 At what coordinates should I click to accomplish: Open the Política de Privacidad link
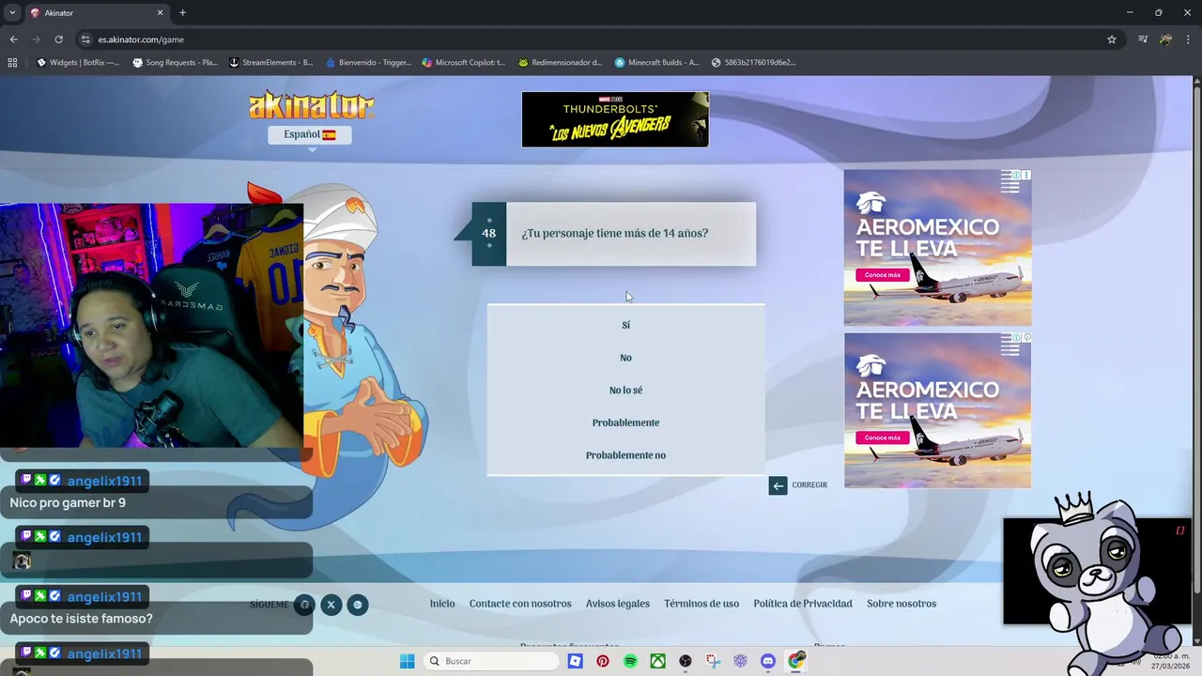[x=803, y=604]
